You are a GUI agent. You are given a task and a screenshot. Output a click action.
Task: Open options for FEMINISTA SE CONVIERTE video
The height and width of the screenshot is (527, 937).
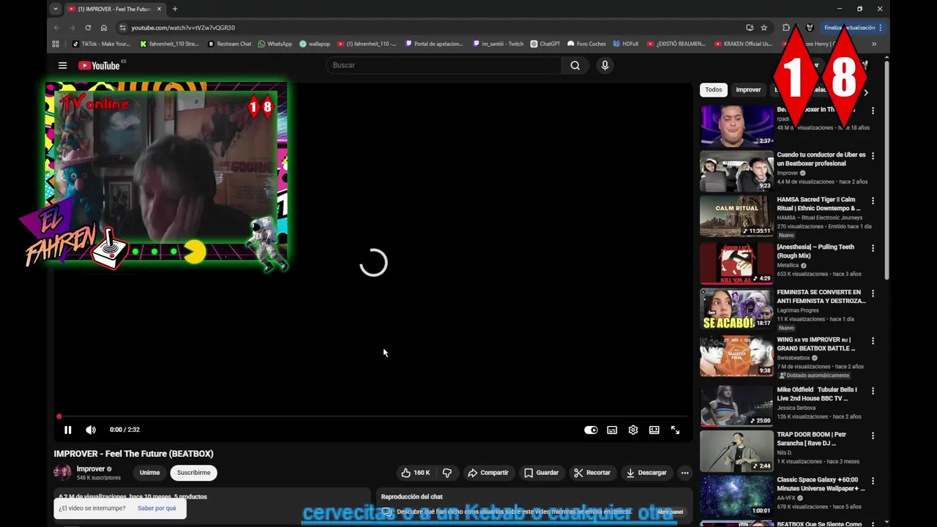(873, 294)
